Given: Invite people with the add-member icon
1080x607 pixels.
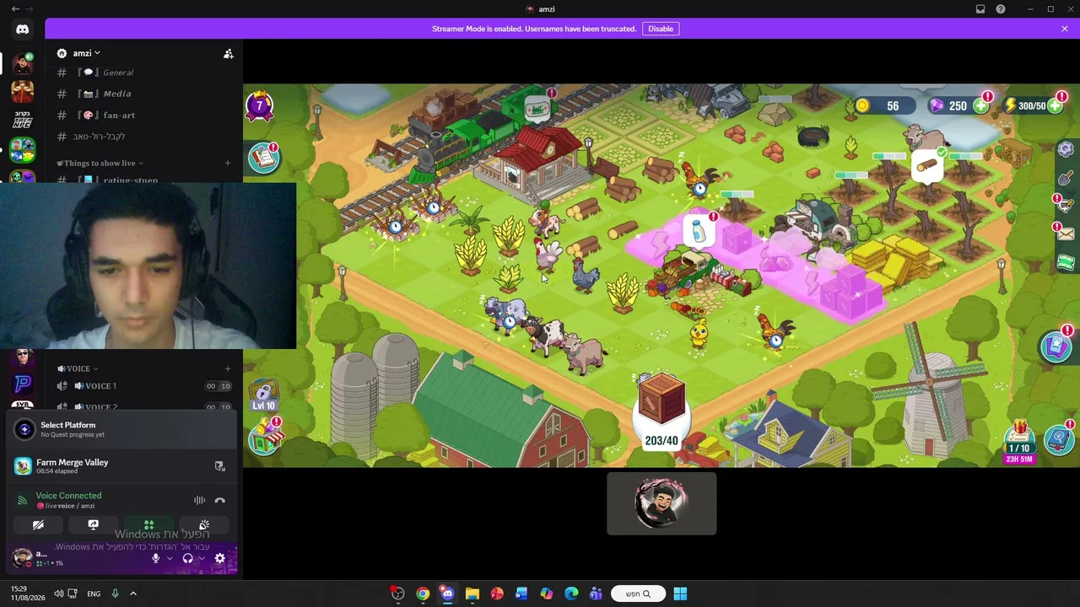Looking at the screenshot, I should click(228, 53).
